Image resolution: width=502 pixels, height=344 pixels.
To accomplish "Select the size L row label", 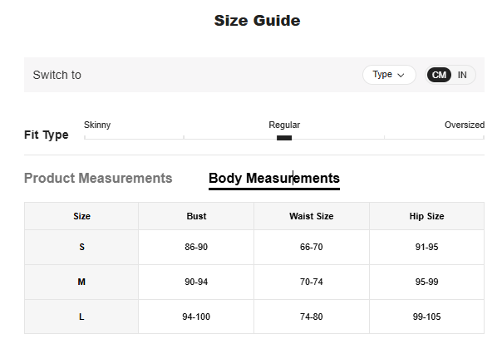I will point(81,317).
